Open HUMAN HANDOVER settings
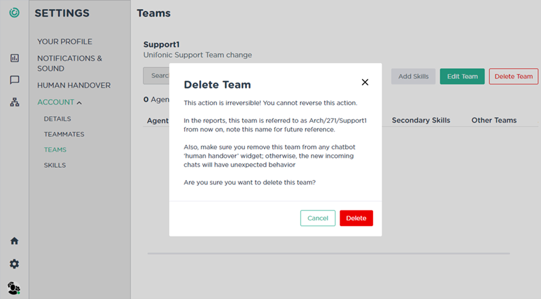 point(74,85)
